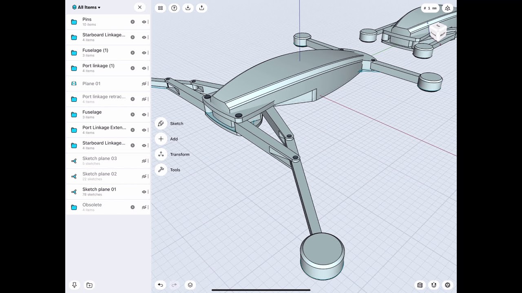This screenshot has width=522, height=293.
Task: Expand the Port Linkage Exten... folder arrow
Action: pyautogui.click(x=133, y=130)
